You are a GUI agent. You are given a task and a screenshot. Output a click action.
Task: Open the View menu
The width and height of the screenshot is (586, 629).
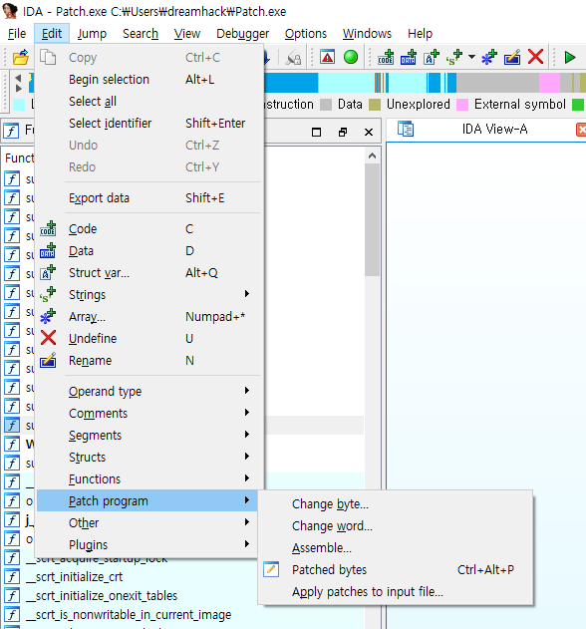click(187, 33)
